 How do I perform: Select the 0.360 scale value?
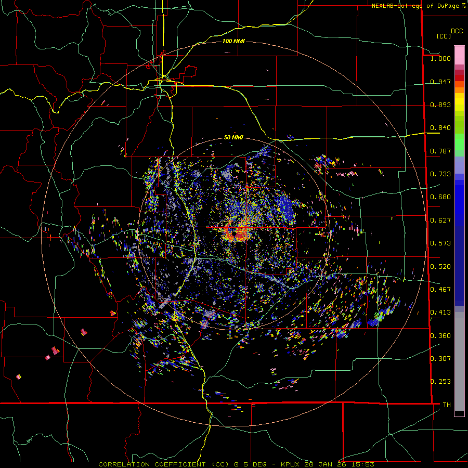point(440,336)
